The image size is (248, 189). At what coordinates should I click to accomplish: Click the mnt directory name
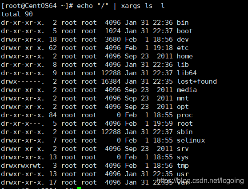coord(183,98)
